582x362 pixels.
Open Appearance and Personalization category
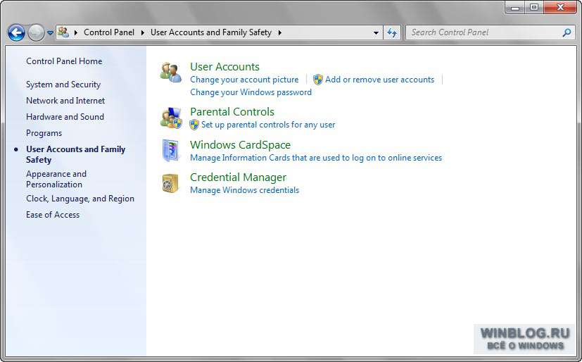tap(56, 180)
